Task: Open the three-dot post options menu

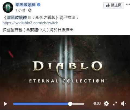Action: (128, 4)
